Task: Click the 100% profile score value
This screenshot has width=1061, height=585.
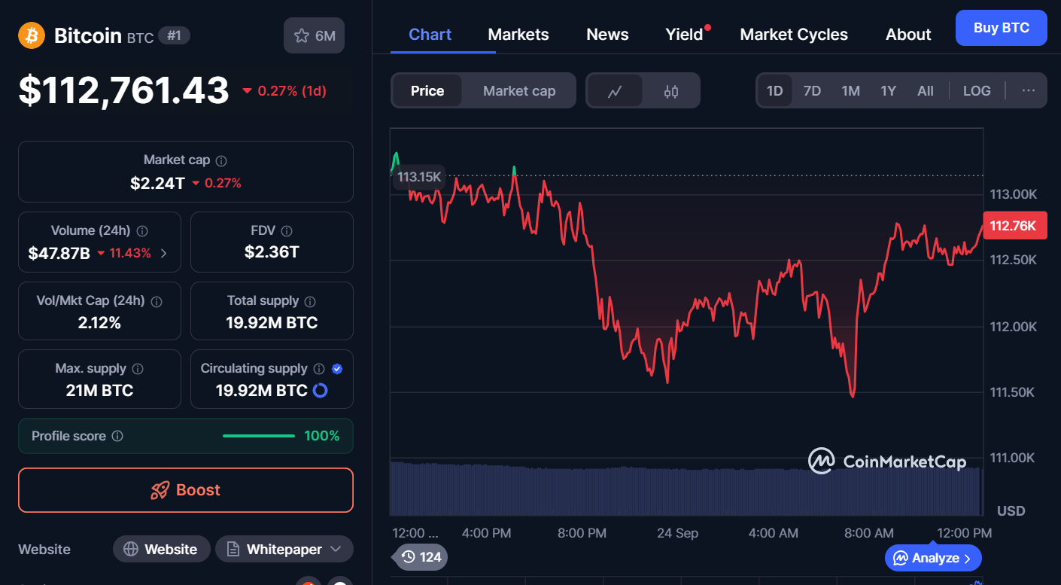Action: coord(322,436)
